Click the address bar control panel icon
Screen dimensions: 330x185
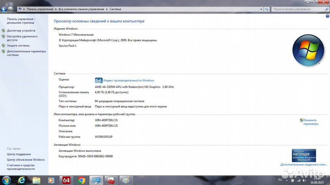tap(20, 9)
